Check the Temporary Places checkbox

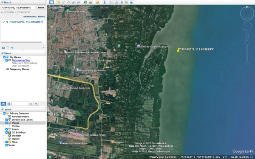click(4, 69)
